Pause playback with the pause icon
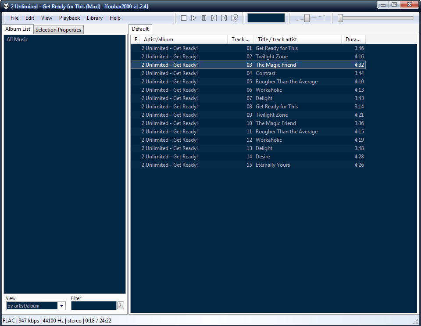Viewport: 421px width, 326px height. click(204, 18)
